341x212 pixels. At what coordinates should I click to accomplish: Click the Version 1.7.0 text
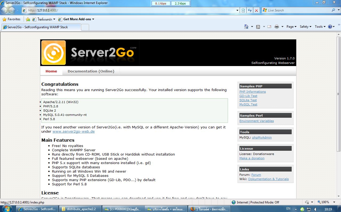[284, 58]
